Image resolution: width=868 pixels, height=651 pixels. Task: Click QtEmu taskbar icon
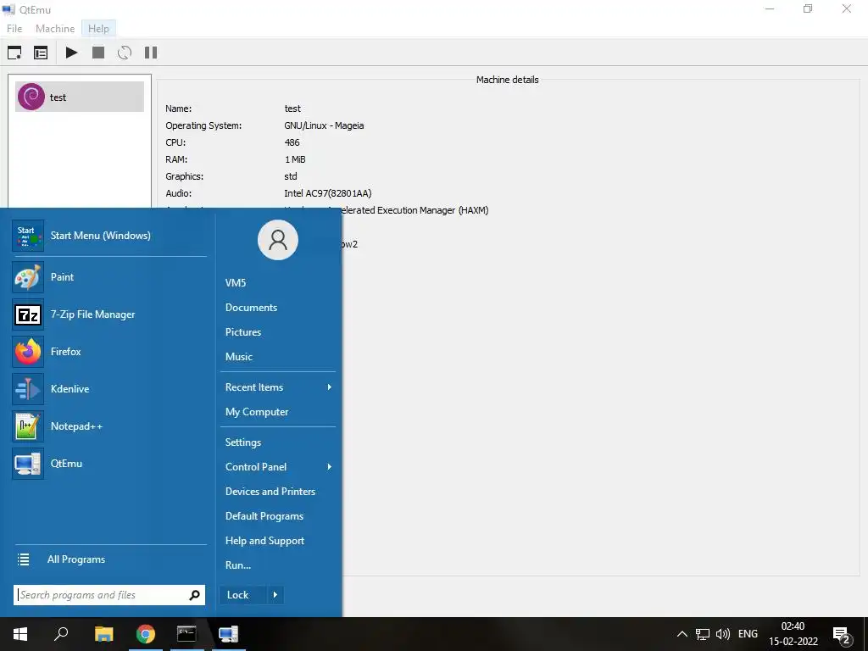click(x=228, y=634)
